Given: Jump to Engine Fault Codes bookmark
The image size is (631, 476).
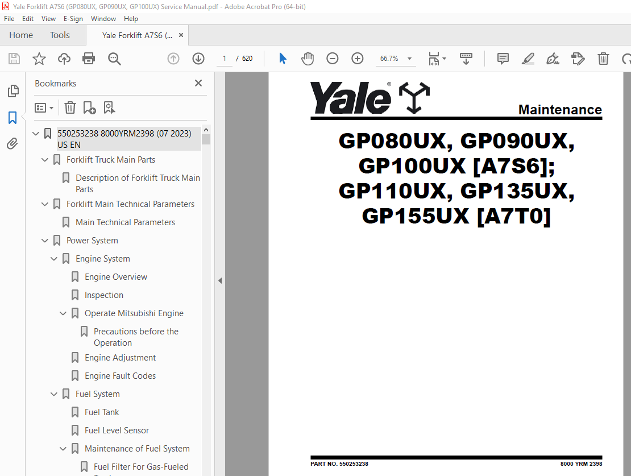Looking at the screenshot, I should tap(120, 376).
